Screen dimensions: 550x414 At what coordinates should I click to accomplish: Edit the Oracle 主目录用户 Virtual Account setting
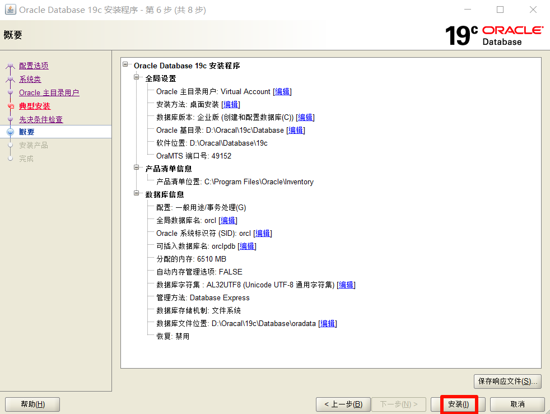282,91
